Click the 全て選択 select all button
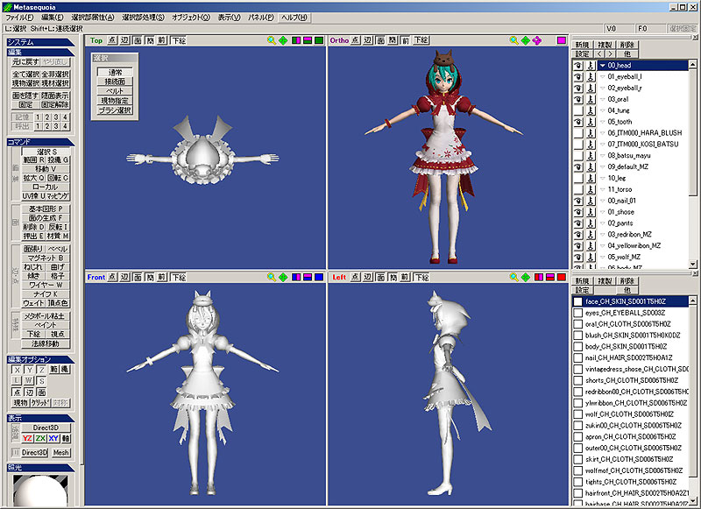Image resolution: width=701 pixels, height=509 pixels. pos(25,74)
